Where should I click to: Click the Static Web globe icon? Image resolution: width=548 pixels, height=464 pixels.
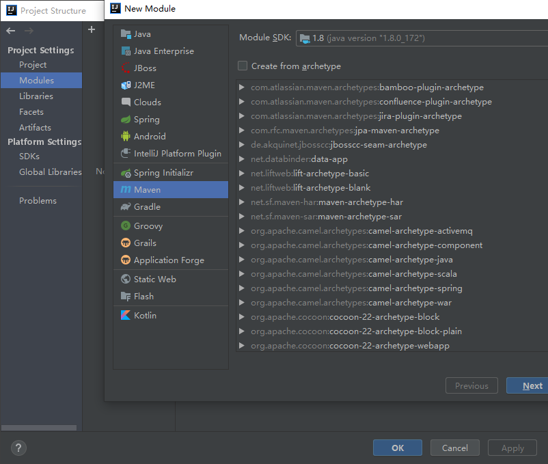126,279
